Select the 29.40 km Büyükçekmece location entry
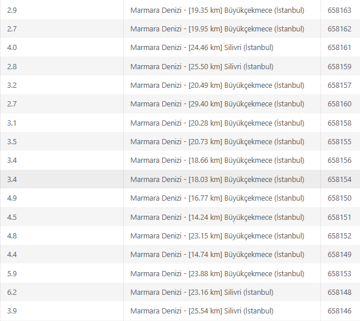 pyautogui.click(x=217, y=104)
